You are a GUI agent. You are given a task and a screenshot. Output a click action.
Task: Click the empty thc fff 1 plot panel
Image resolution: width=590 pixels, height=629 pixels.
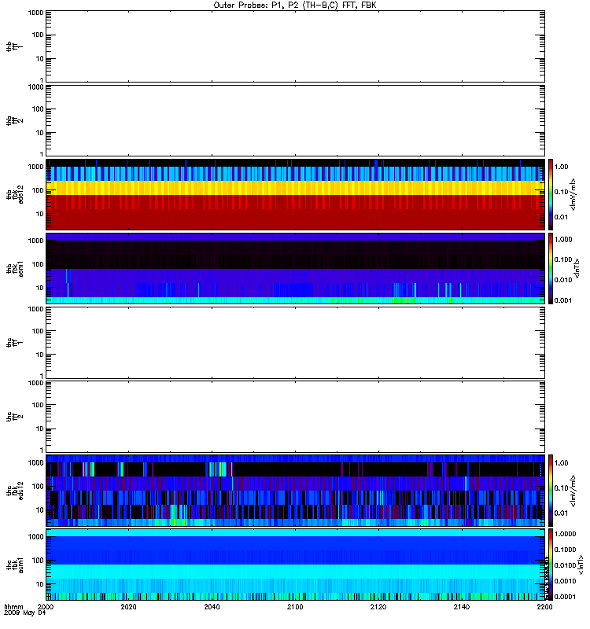(x=296, y=343)
